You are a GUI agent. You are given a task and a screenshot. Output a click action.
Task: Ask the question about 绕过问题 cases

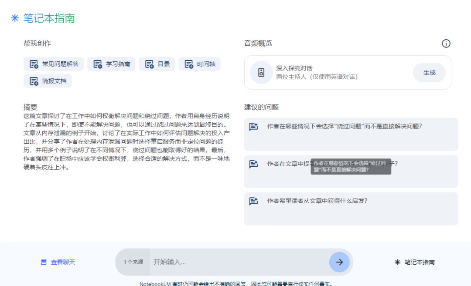pos(351,134)
